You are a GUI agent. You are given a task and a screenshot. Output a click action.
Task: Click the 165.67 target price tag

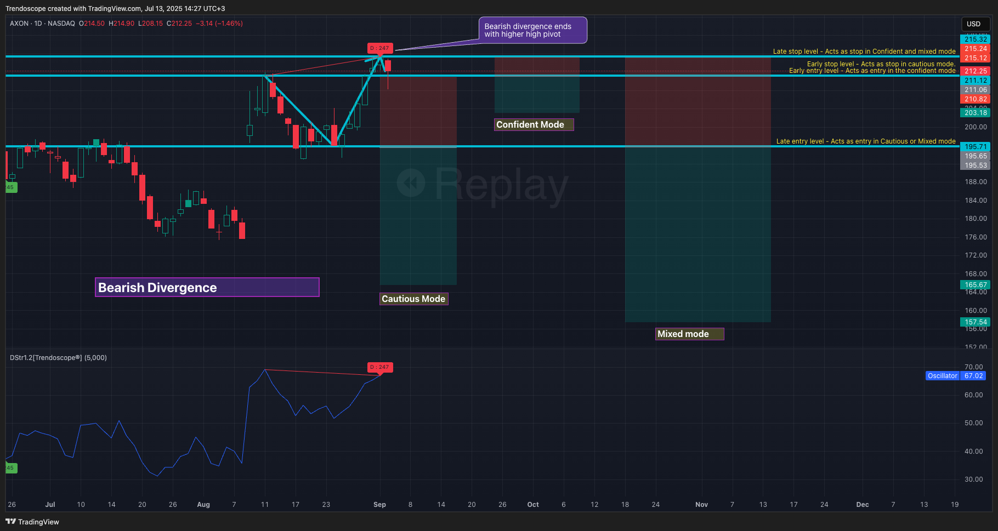pyautogui.click(x=976, y=285)
